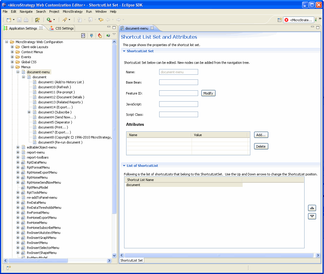Click the tree horizontal scrollbar right arrow
Viewport: 324px width, 274px height.
click(109, 260)
